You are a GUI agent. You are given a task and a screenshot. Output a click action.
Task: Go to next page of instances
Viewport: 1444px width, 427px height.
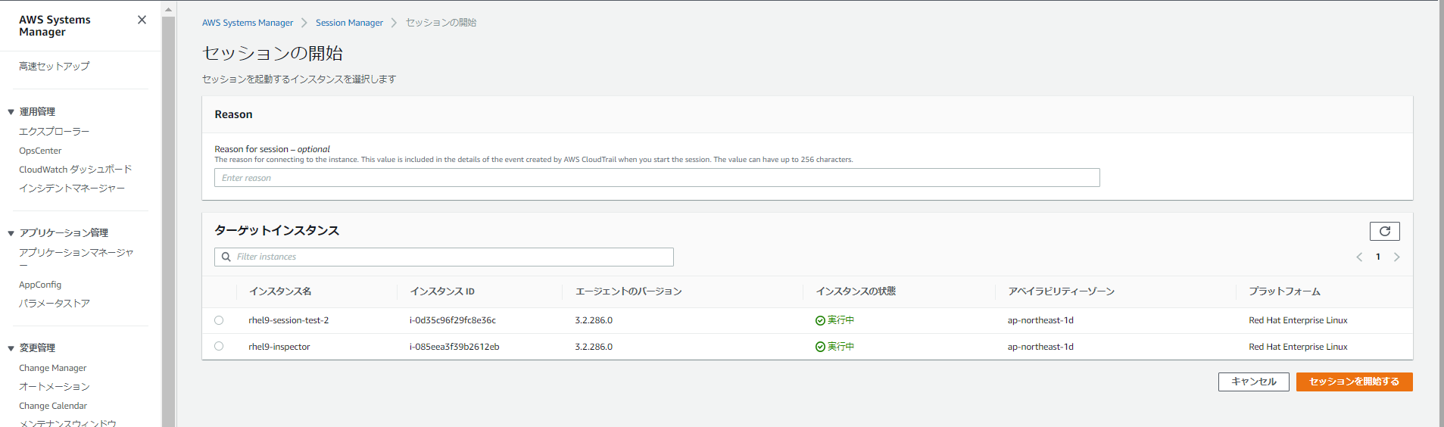tap(1396, 257)
